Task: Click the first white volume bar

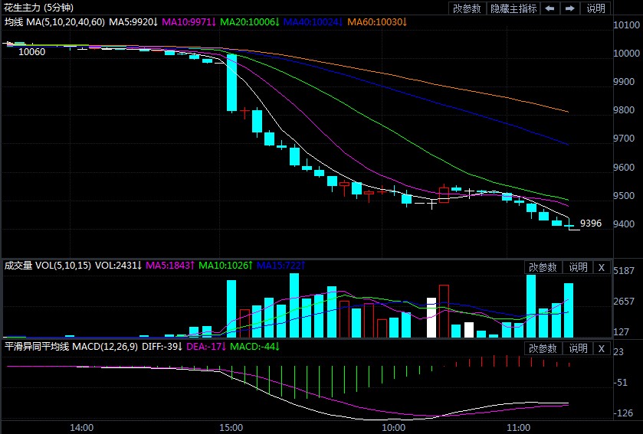Action: click(431, 318)
